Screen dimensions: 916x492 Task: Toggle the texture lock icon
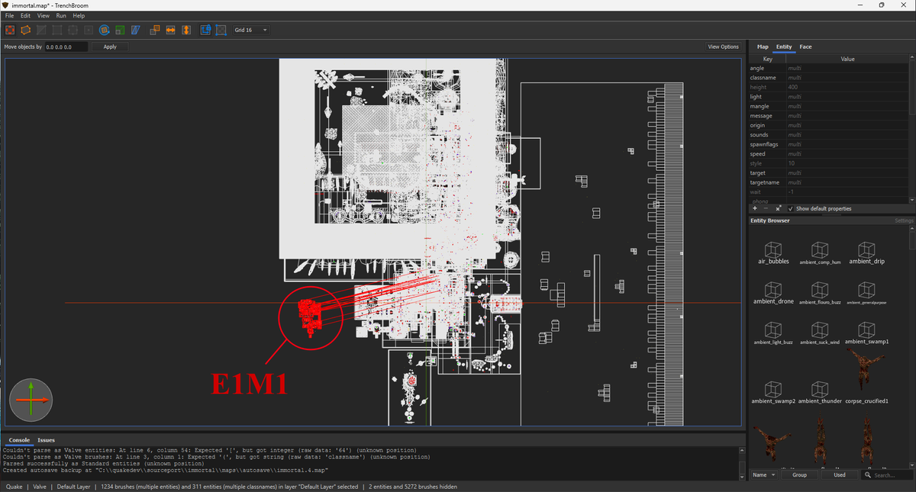point(206,30)
